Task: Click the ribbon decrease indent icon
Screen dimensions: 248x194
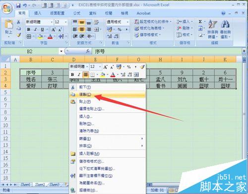Action: [75, 36]
